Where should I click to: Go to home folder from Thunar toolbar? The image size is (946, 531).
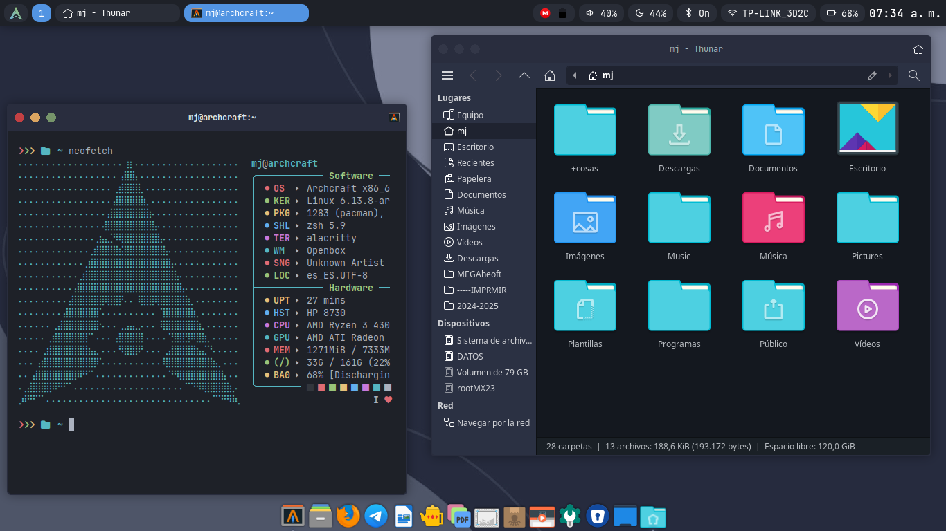550,75
